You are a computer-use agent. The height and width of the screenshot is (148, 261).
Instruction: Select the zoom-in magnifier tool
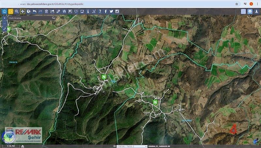(17, 11)
